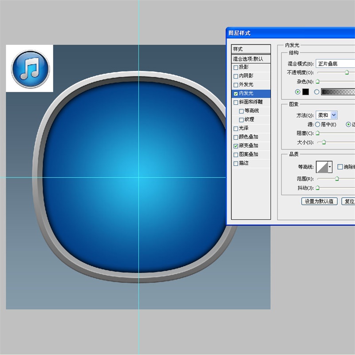Click the 不透明度 opacity slider handle
Image resolution: width=355 pixels, height=355 pixels.
[347, 72]
